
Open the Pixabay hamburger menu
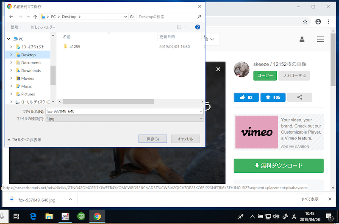(x=320, y=39)
